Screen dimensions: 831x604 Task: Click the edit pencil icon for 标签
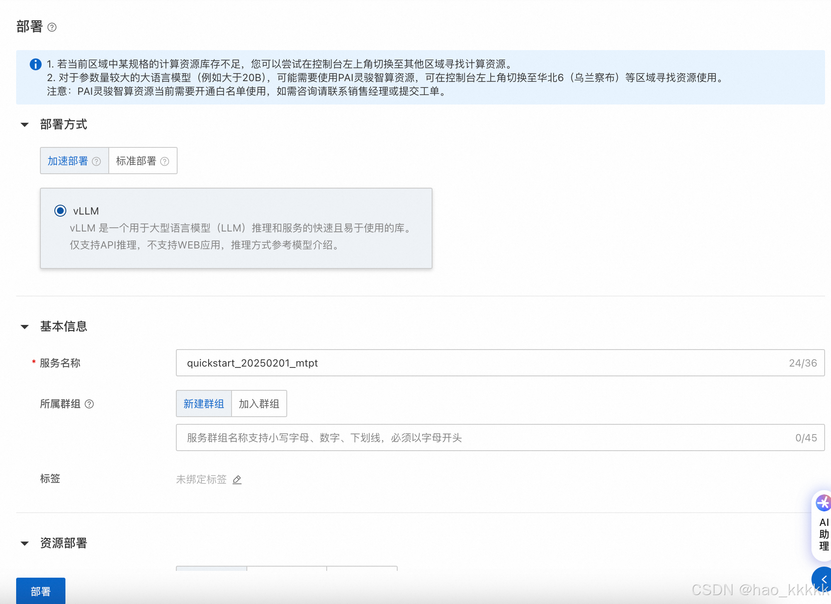(x=237, y=480)
